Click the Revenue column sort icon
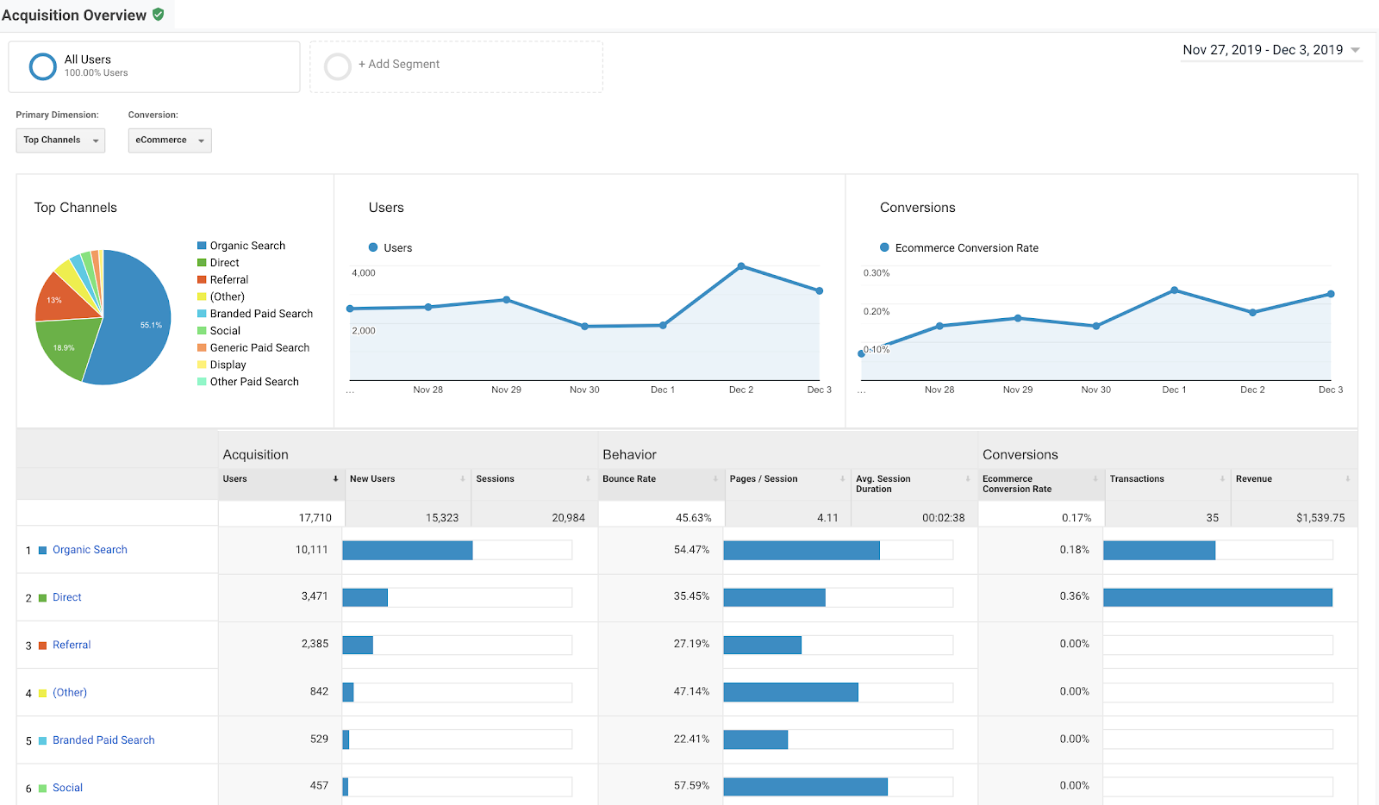Screen dimensions: 1379x805 (1348, 478)
